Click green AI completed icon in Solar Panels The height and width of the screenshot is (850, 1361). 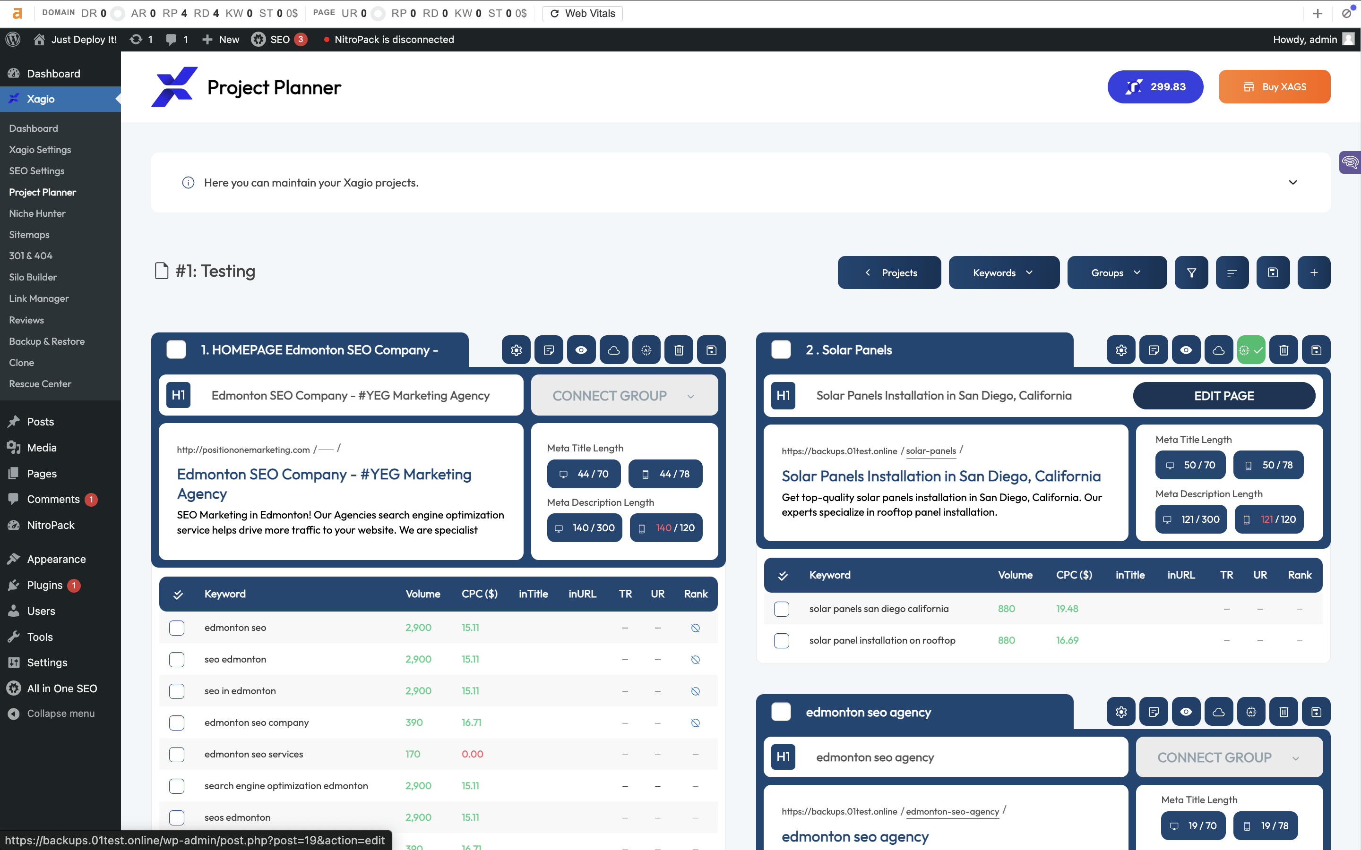(1251, 350)
